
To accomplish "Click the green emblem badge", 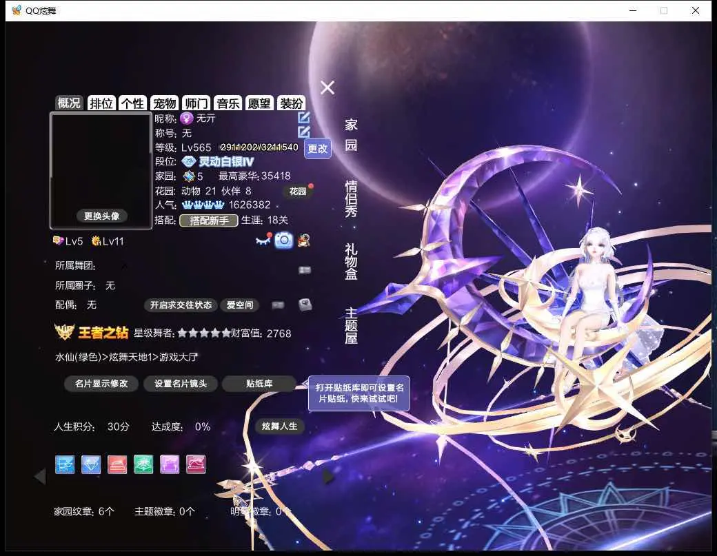I will [143, 464].
